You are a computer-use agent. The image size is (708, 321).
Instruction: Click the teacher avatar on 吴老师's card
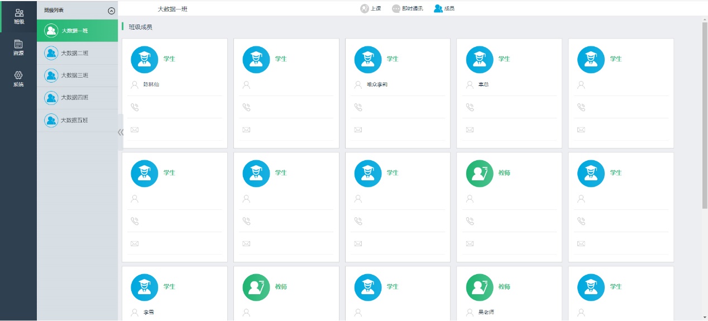[x=480, y=287]
